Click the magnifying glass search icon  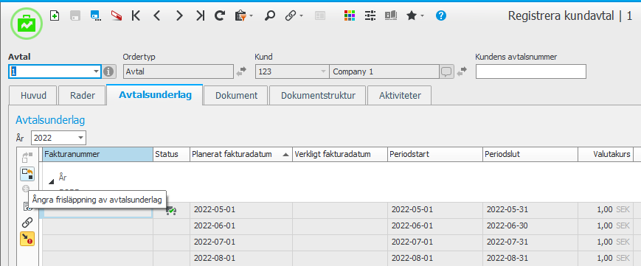[x=269, y=16]
